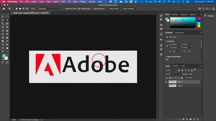This screenshot has width=216, height=121.
Task: Select the Frame tool
Action: coord(7,24)
